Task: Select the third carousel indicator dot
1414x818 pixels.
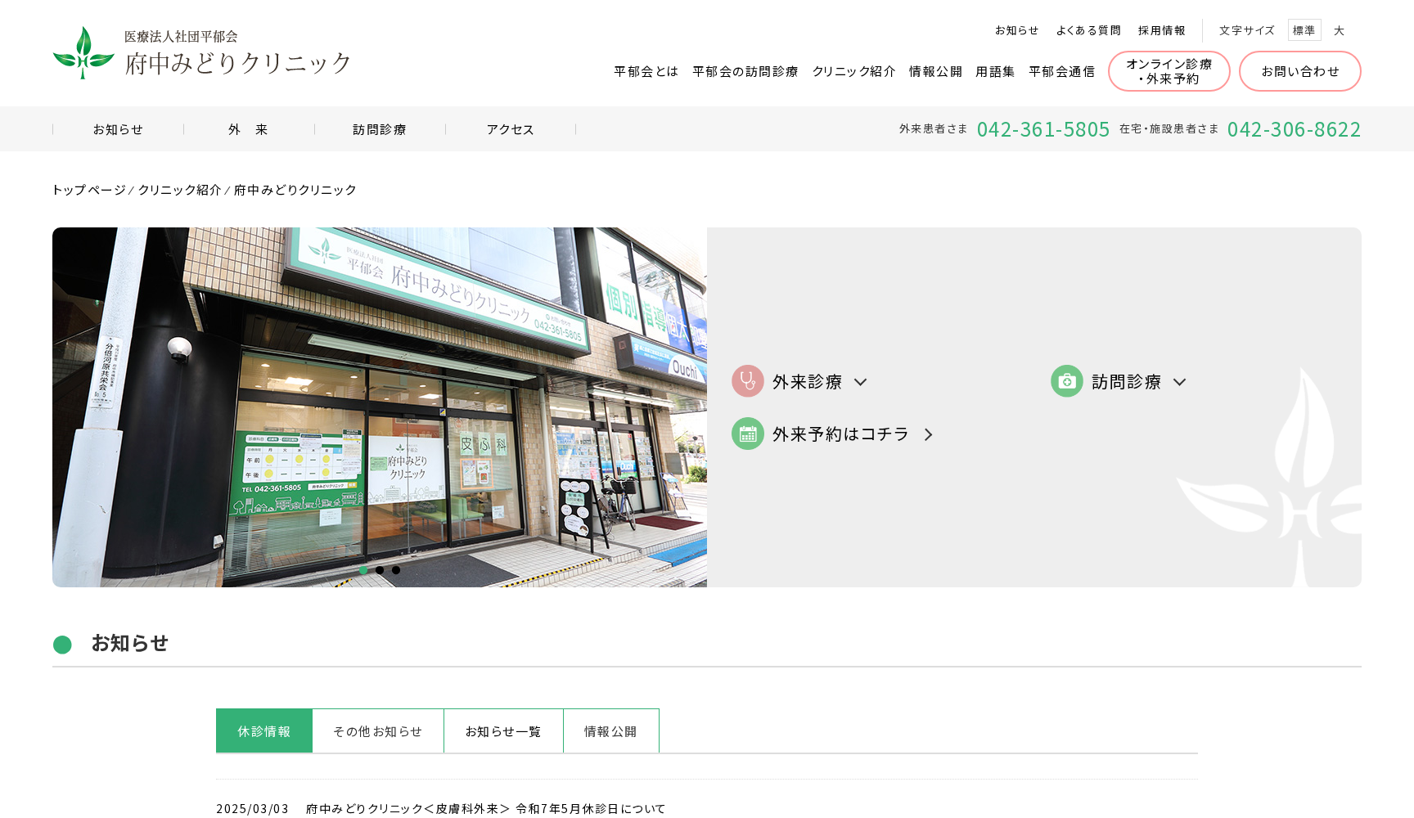Action: coord(395,571)
